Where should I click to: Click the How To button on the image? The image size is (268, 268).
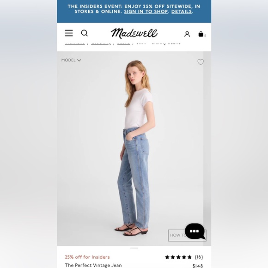coord(177,235)
